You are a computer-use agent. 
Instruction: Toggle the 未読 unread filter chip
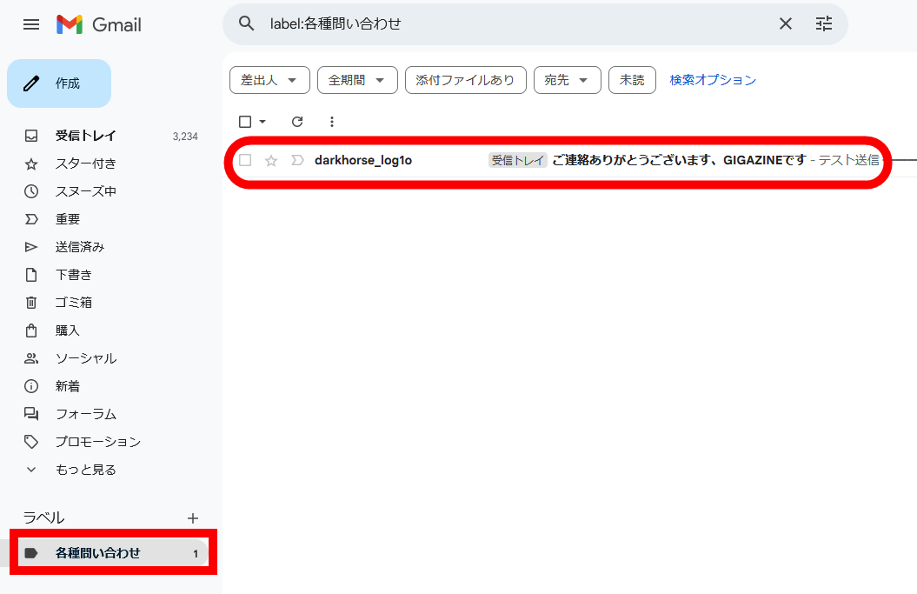point(632,80)
